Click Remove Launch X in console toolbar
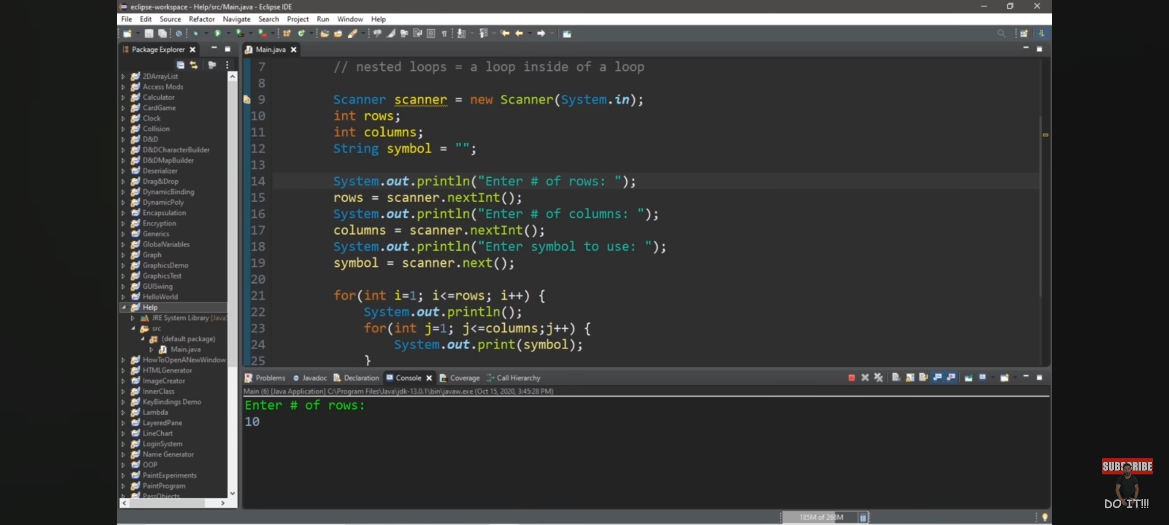This screenshot has height=525, width=1169. 865,378
